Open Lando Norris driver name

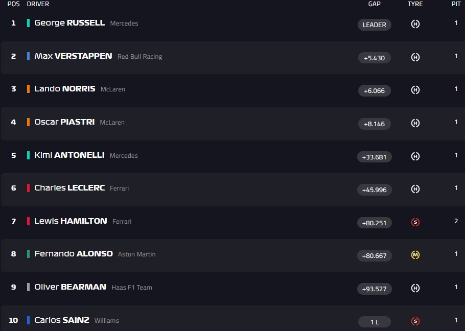(65, 89)
